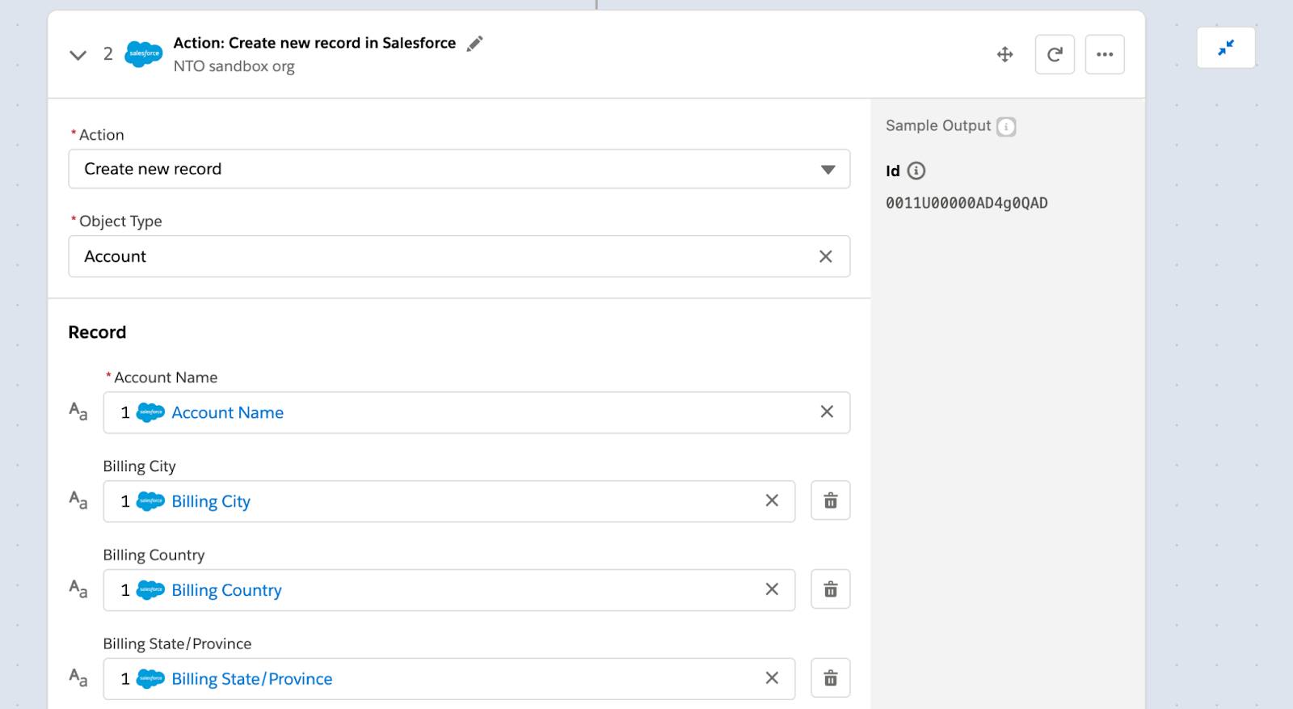Screen dimensions: 1293x709
Task: Remove Billing State/Province field with trash
Action: coord(830,678)
